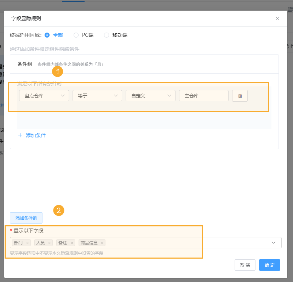Open the 等于 operator dropdown
This screenshot has width=293, height=282.
pos(97,96)
